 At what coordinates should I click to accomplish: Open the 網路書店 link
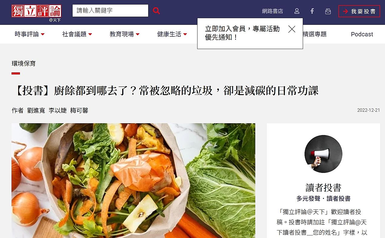272,11
